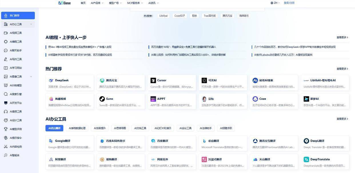Open the AI资讯 dropdown menu

click(x=153, y=3)
